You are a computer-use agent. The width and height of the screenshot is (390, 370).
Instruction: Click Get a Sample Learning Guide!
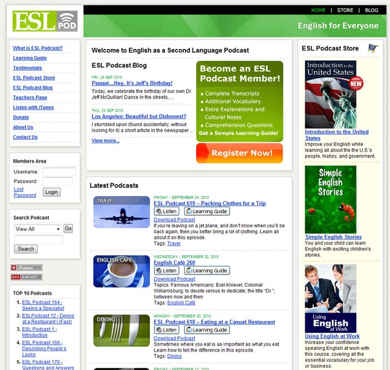[238, 133]
